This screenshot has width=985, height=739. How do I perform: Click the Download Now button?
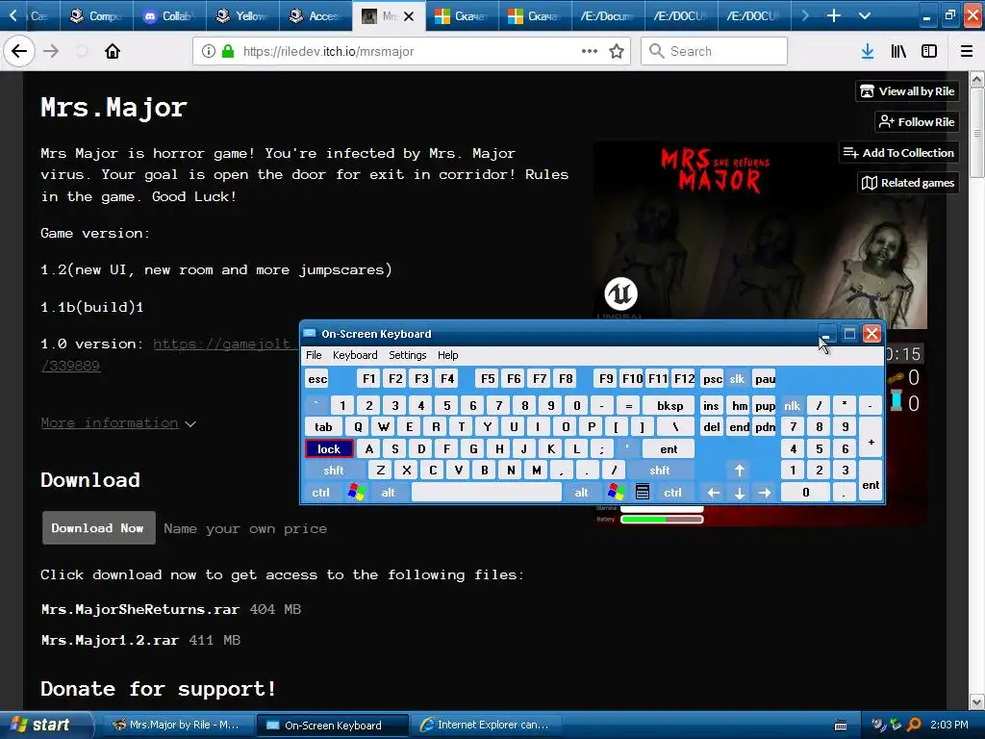(99, 528)
